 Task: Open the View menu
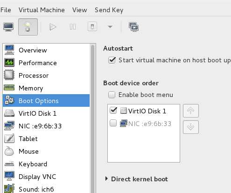[80, 10]
